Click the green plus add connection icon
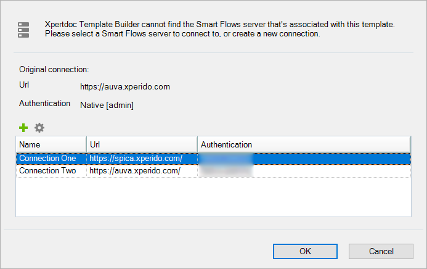This screenshot has height=269, width=427. point(23,128)
